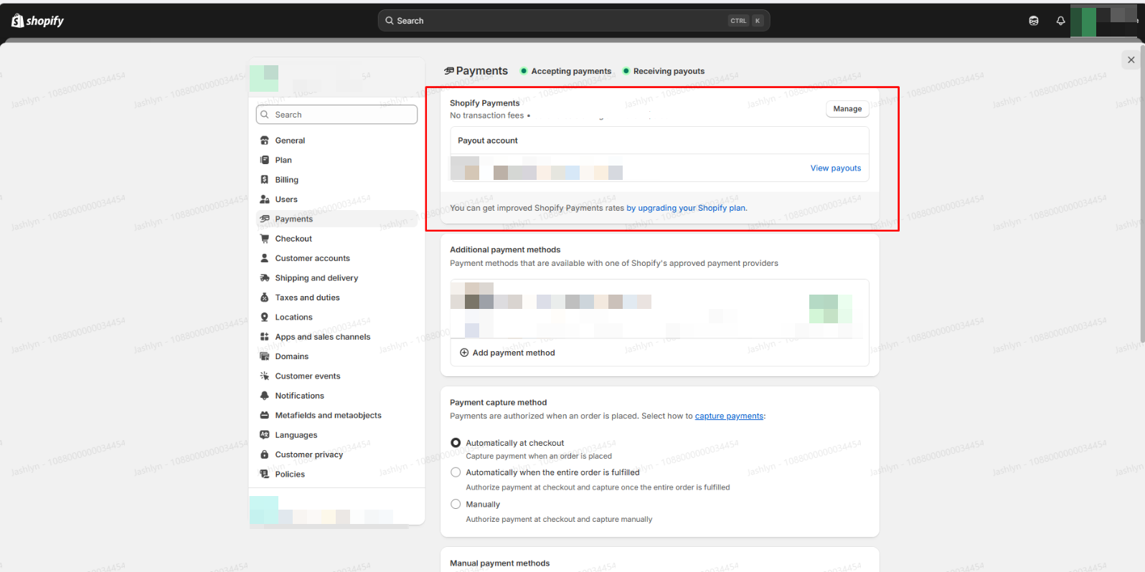Open the upgrading your Shopify plan link
1145x572 pixels.
[x=687, y=209]
